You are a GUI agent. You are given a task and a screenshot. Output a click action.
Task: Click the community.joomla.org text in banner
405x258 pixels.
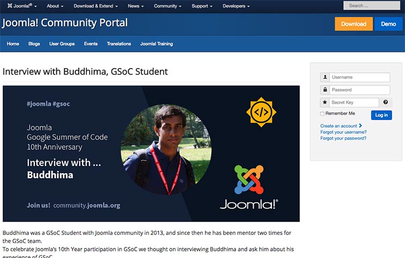[87, 206]
